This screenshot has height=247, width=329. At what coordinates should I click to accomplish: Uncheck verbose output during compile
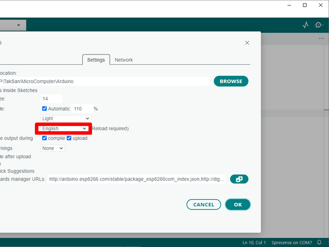[x=45, y=138]
